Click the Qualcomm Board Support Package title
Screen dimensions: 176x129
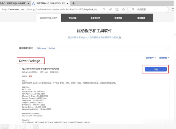click(x=40, y=68)
